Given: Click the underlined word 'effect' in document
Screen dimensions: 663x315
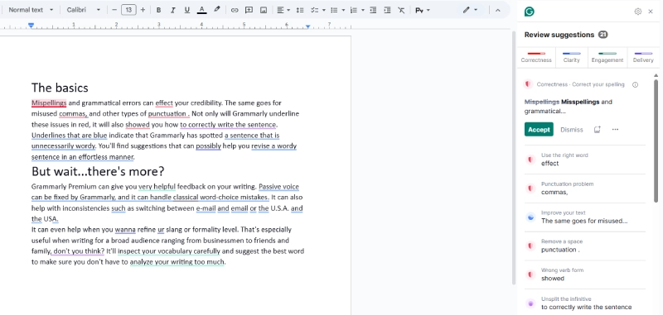Looking at the screenshot, I should click(x=164, y=103).
